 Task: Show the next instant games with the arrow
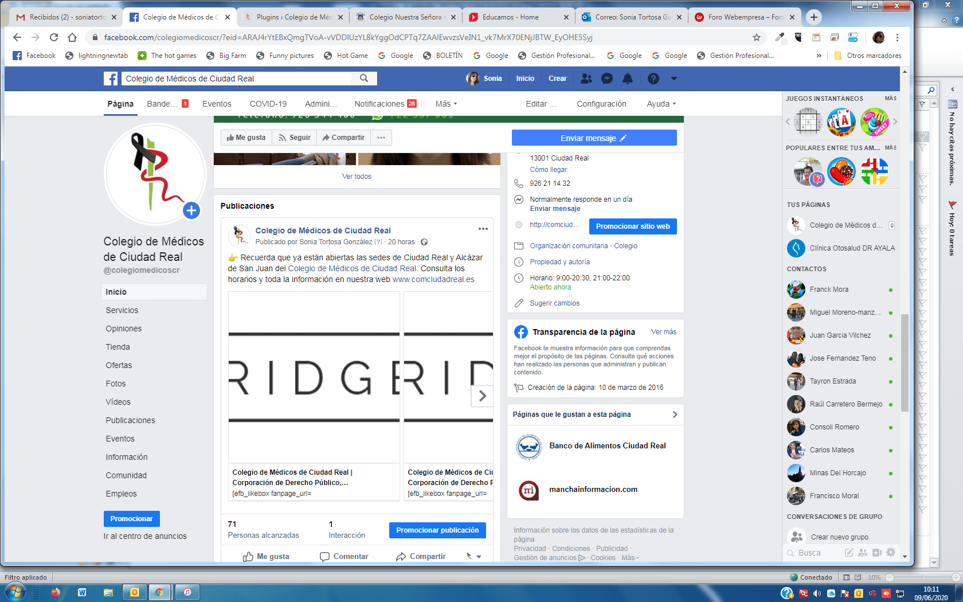[895, 122]
